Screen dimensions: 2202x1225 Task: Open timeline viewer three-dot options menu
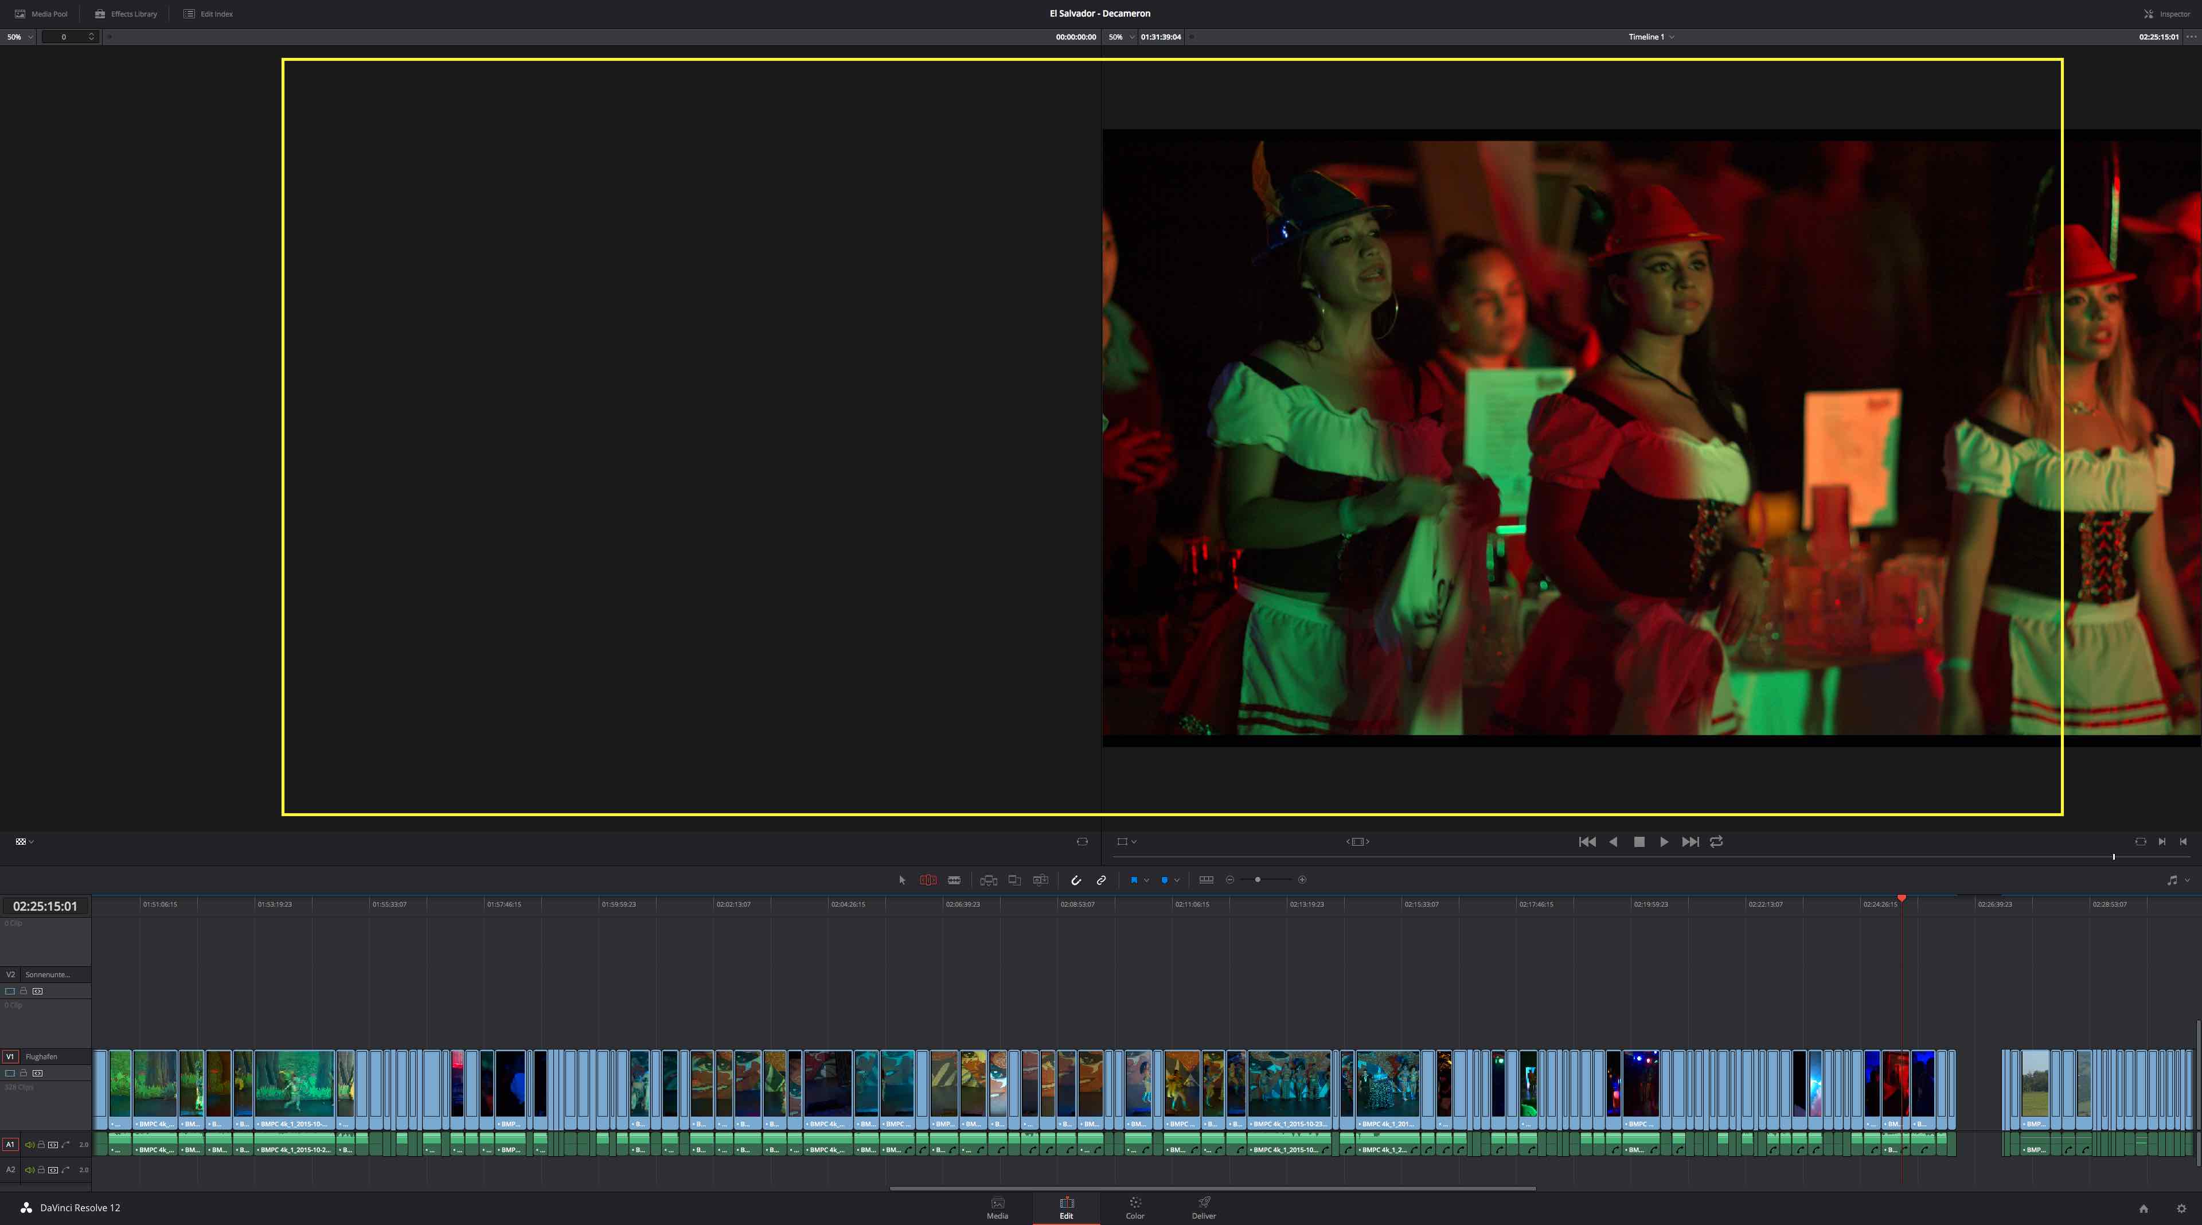tap(2191, 37)
